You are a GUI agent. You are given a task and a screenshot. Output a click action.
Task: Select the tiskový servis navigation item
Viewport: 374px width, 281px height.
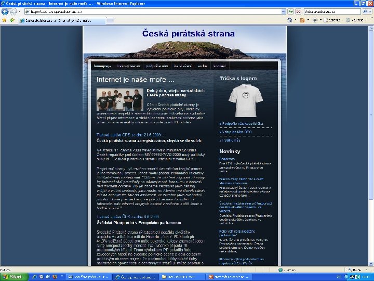[x=128, y=66]
